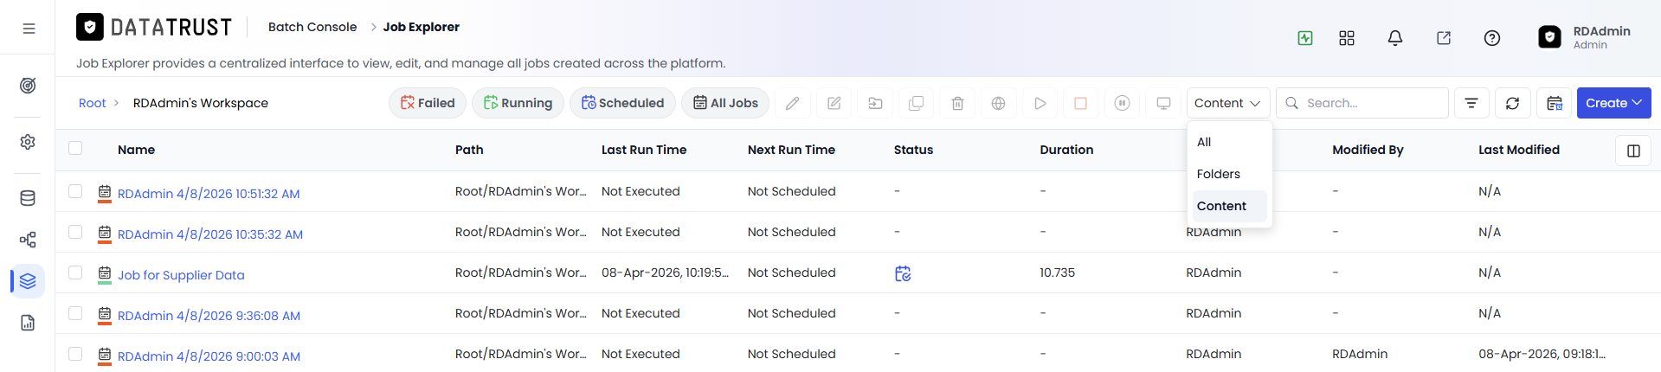Click the calendar schedule icon beside Create

coord(1555,103)
